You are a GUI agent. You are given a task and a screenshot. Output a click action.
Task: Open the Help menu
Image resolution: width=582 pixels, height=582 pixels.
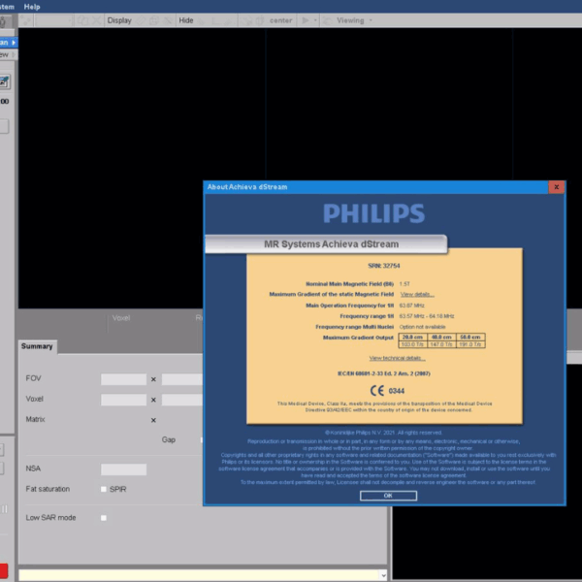click(x=32, y=7)
